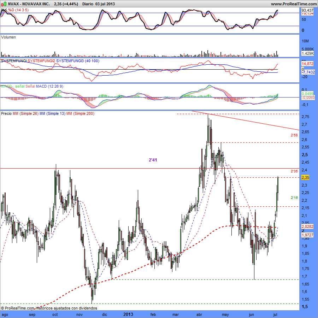Select the NVAX - NOVAVAX INC. title
Viewport: 318px width, 318px height.
pos(29,4)
